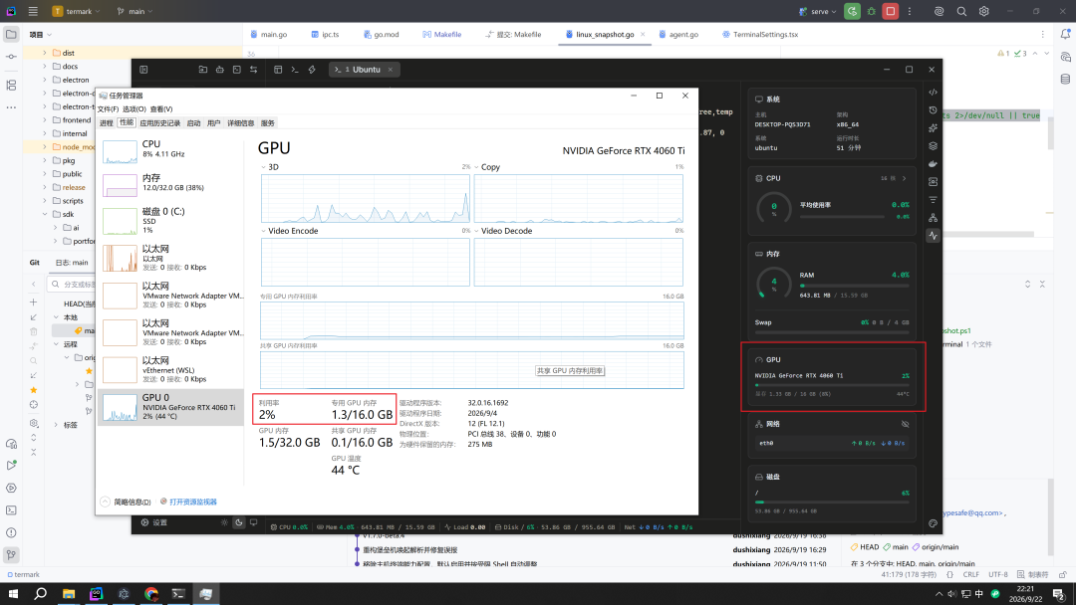The width and height of the screenshot is (1076, 605).
Task: Open Search Everywhere magnifier in IDE
Action: [x=961, y=11]
